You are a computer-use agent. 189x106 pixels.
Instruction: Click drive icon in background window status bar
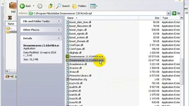7,77
